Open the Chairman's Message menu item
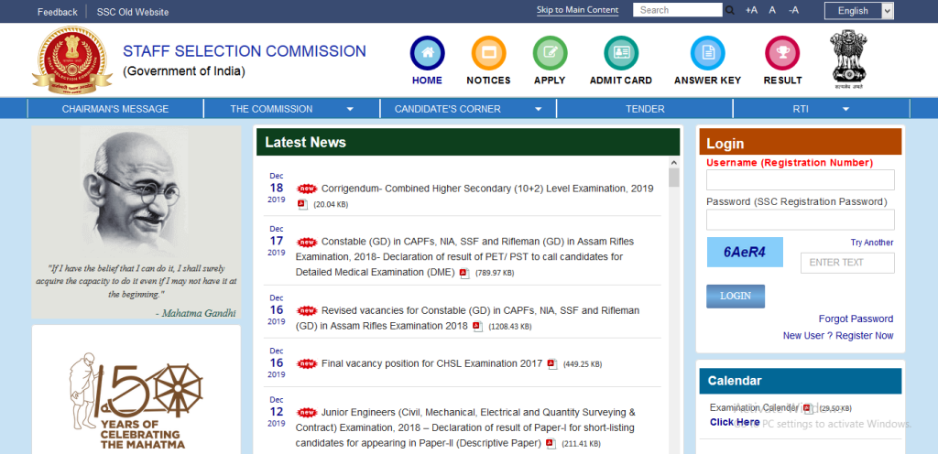Image resolution: width=938 pixels, height=454 pixels. click(115, 109)
